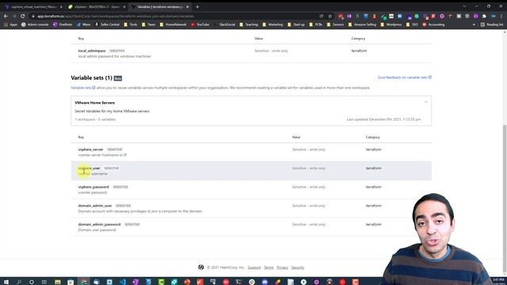Open a new tab with the plus button

click(x=197, y=7)
